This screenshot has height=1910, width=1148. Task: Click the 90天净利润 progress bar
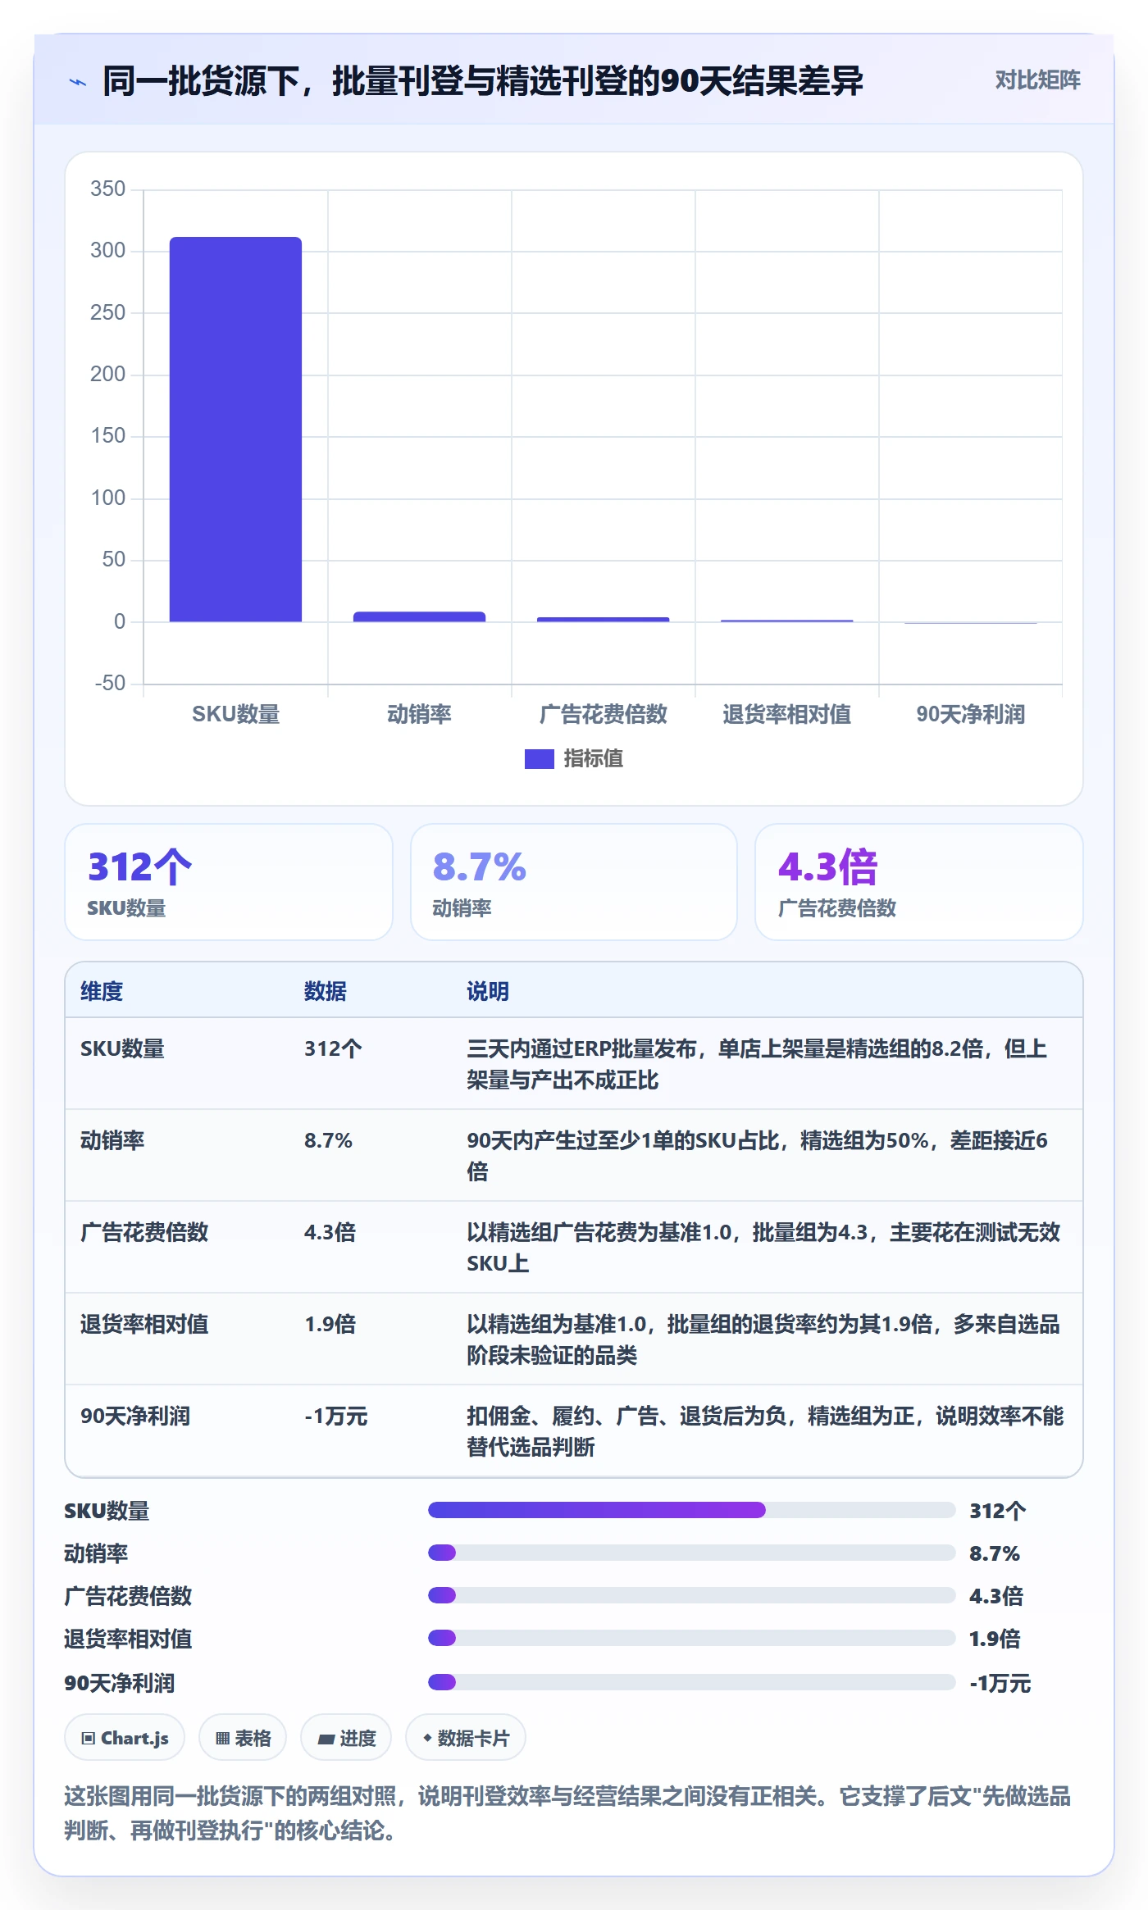691,1682
